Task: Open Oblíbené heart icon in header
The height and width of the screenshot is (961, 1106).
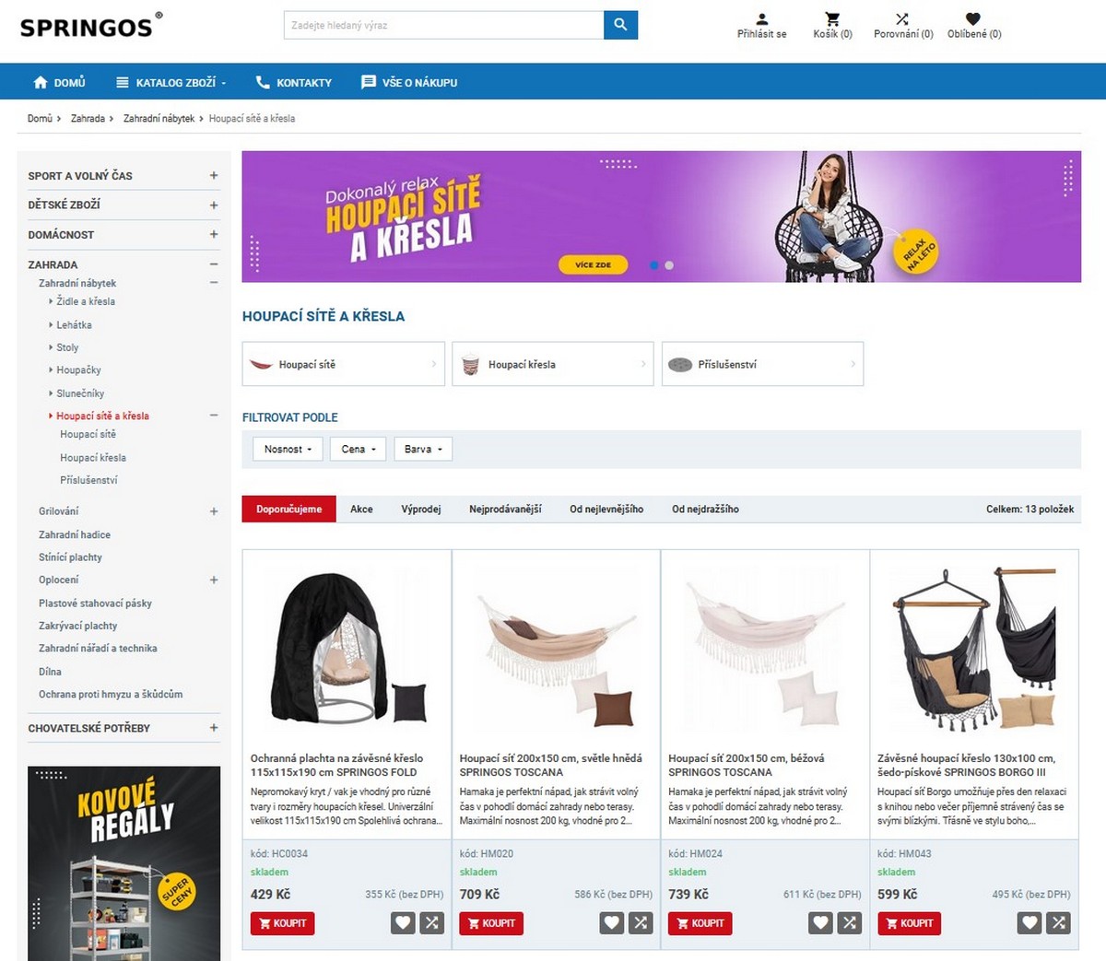Action: tap(973, 19)
